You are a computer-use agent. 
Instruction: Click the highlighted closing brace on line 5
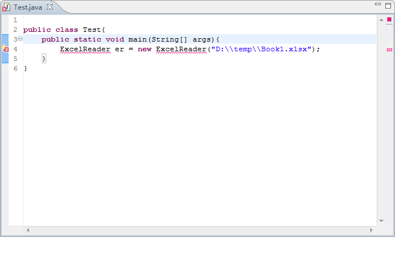(x=44, y=59)
